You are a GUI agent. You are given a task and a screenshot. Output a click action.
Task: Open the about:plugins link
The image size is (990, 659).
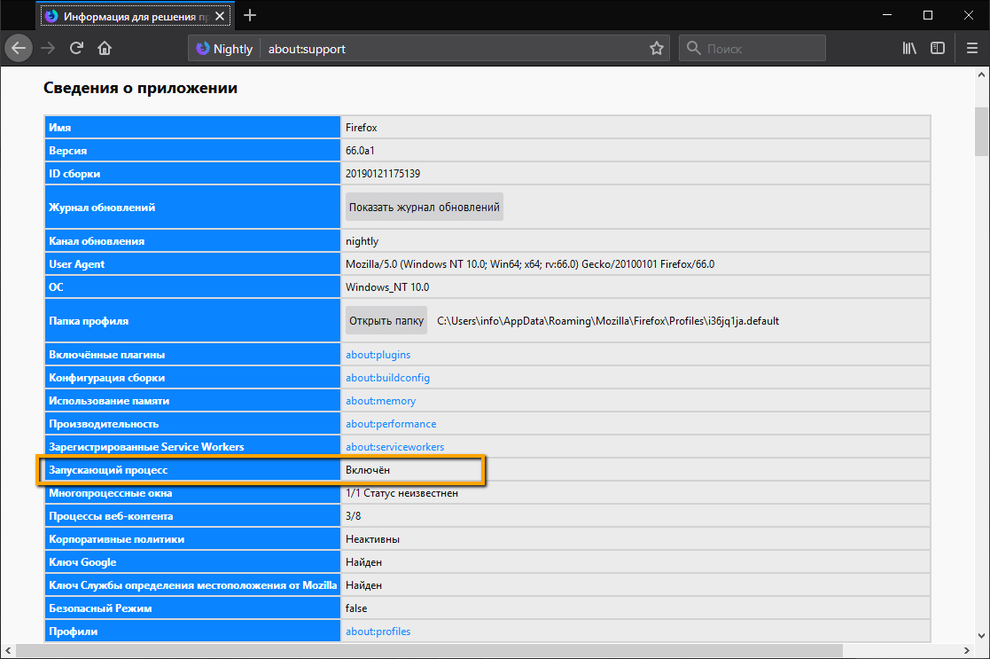click(378, 355)
